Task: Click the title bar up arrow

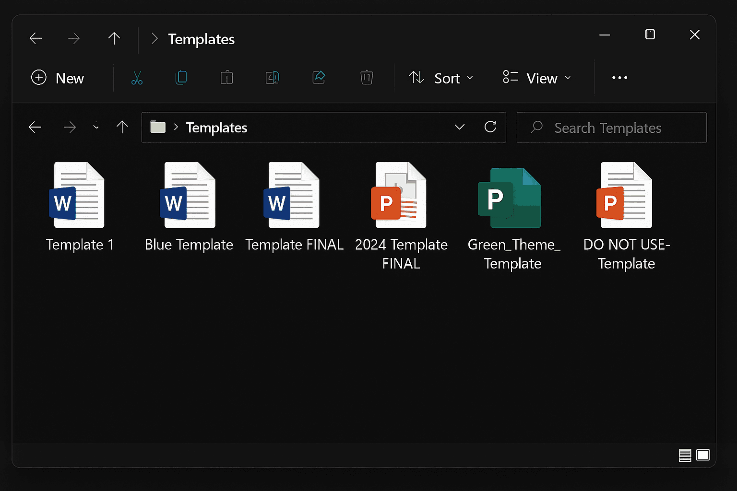Action: pos(114,38)
